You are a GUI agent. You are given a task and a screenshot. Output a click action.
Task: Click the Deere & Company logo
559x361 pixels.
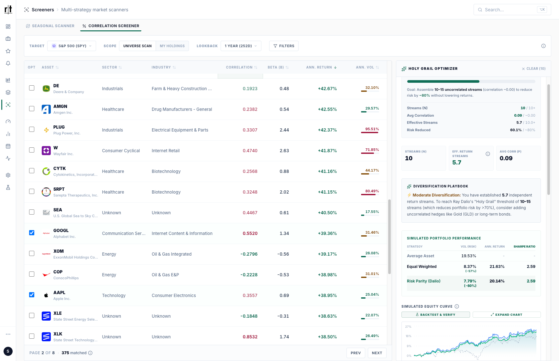(46, 89)
